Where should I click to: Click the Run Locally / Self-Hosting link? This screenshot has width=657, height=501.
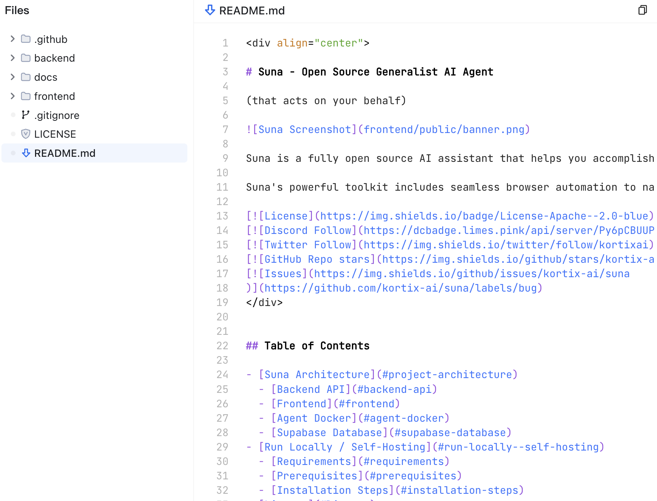point(431,447)
